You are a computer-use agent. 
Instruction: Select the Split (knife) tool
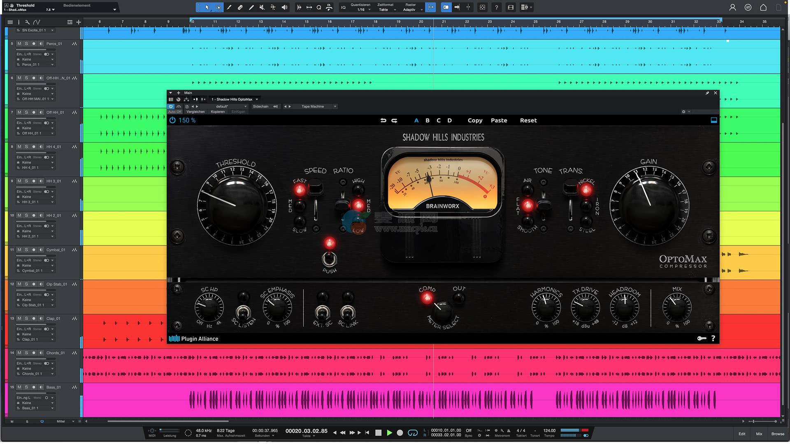tap(229, 7)
